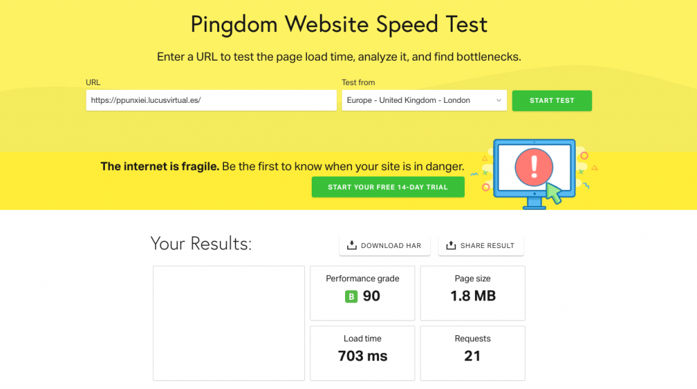
Task: Click the Your Results heading
Action: click(x=201, y=244)
